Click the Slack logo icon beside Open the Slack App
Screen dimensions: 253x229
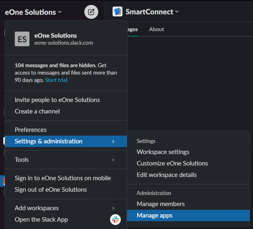(115, 220)
